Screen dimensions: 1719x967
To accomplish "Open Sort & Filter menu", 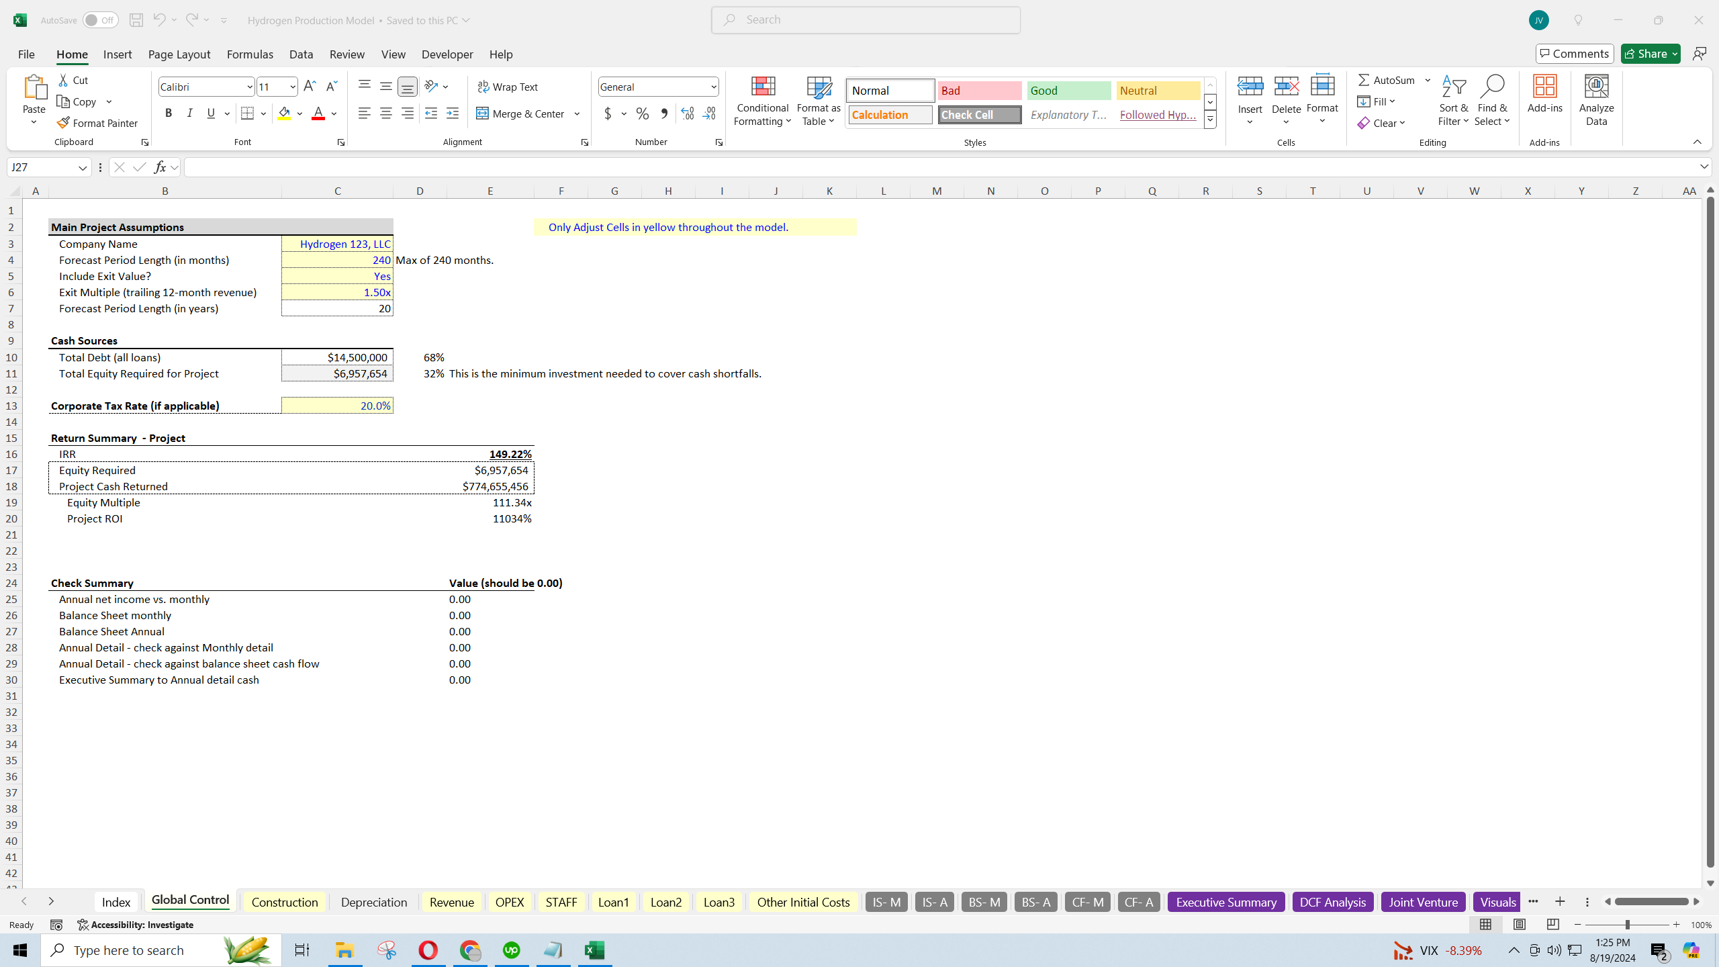I will 1454,101.
